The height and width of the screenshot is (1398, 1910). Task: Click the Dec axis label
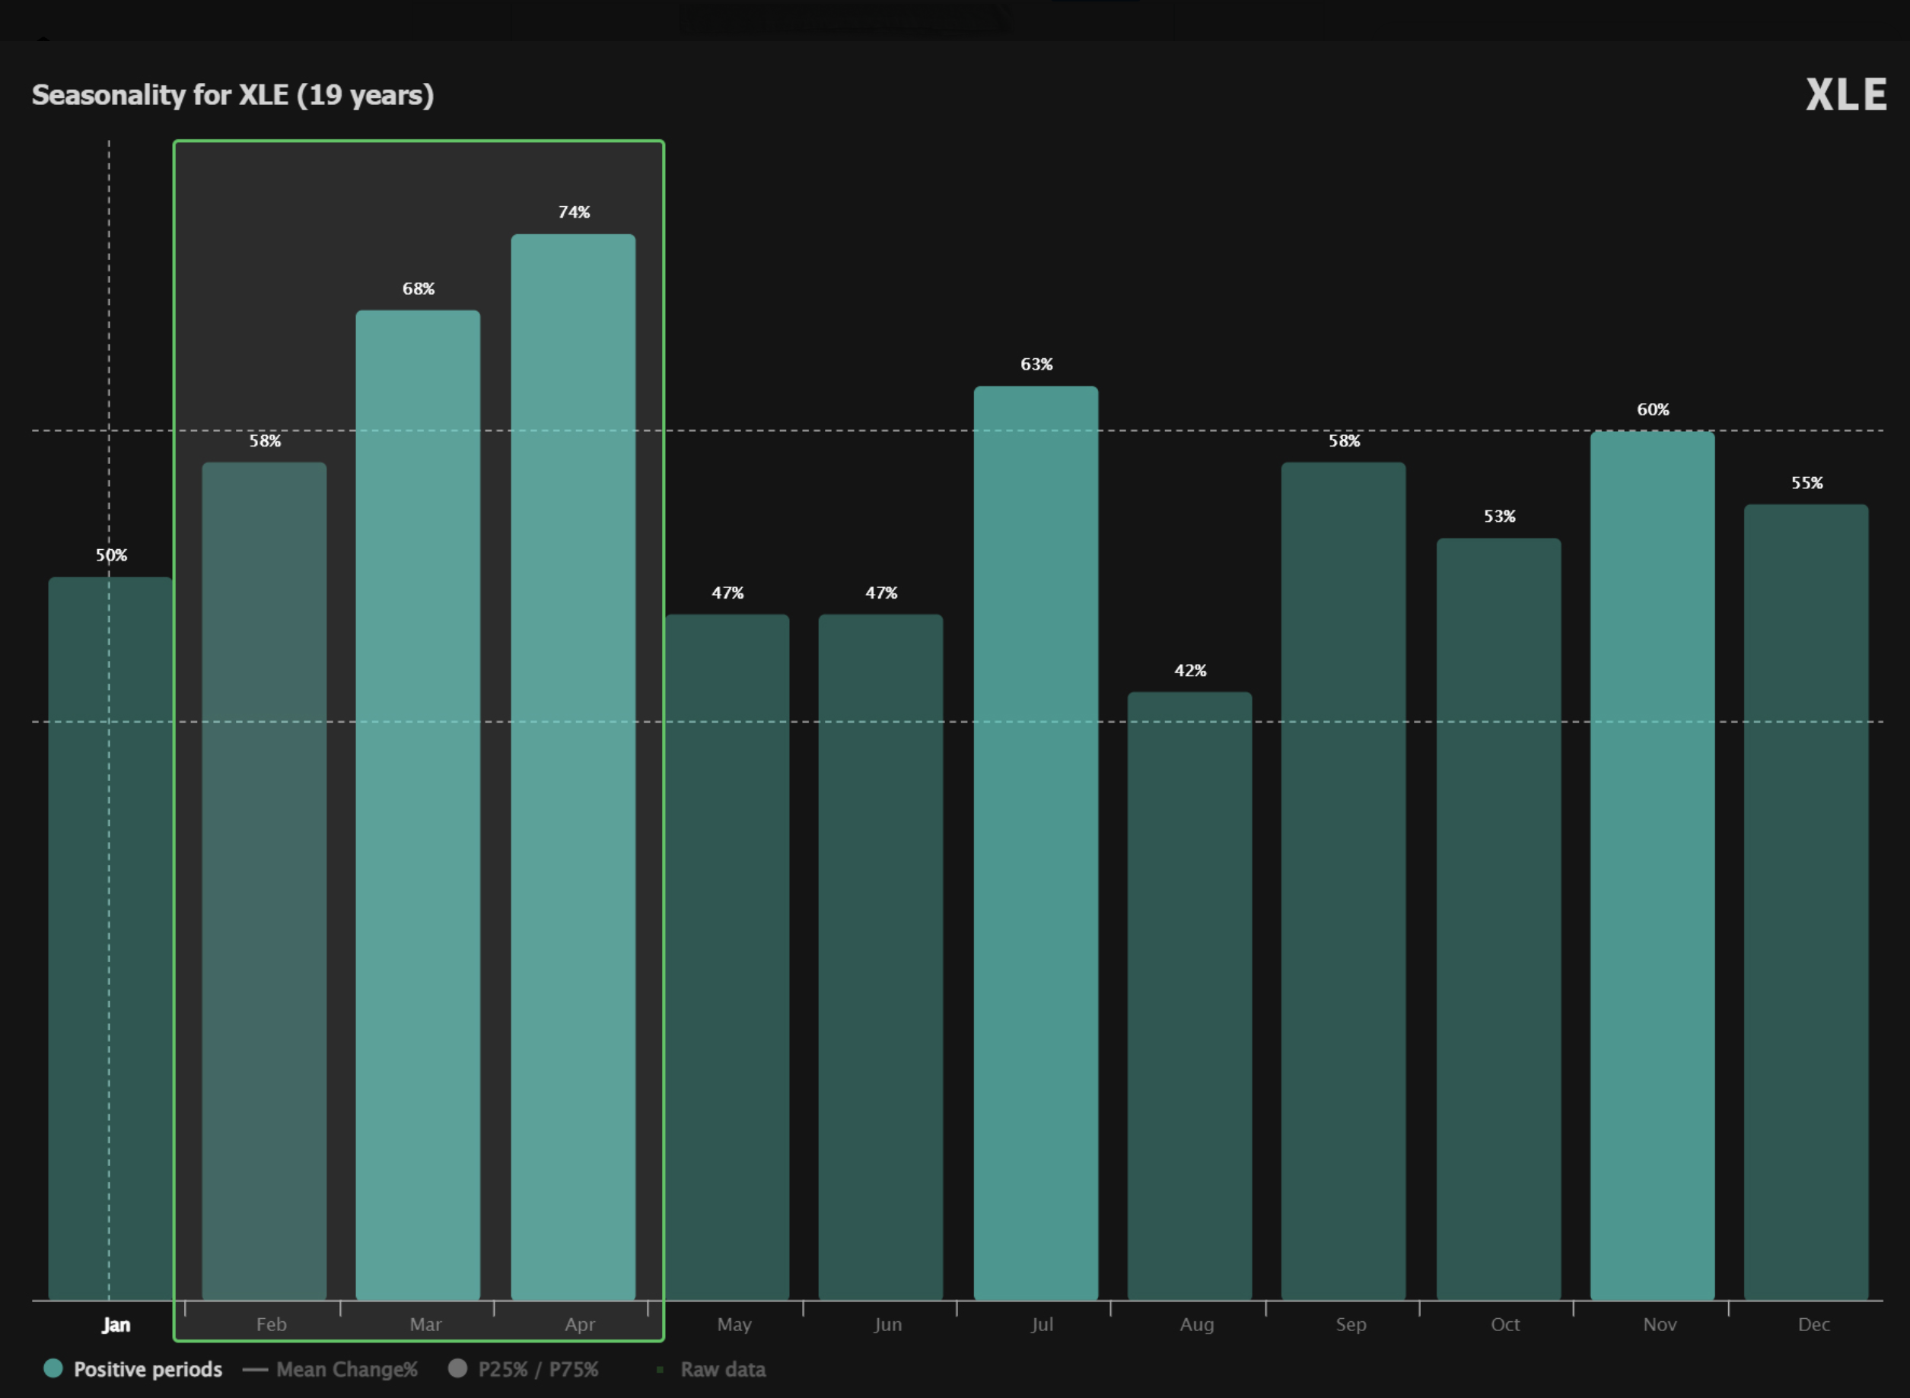[x=1814, y=1324]
